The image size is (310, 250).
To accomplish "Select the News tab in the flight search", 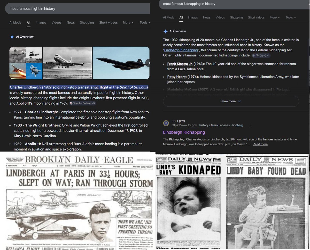I will click(x=71, y=22).
